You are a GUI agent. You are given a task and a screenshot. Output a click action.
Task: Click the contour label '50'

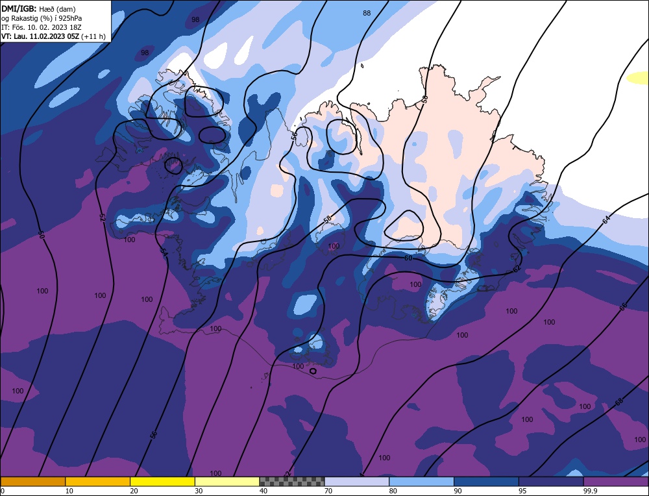pos(40,235)
